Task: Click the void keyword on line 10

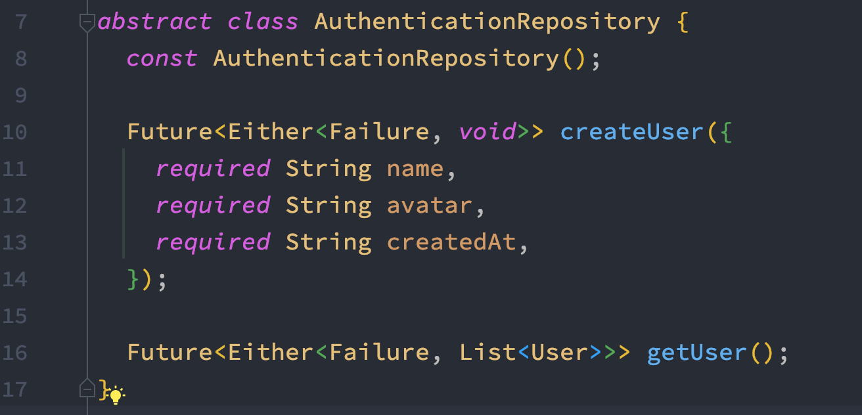Action: 488,132
